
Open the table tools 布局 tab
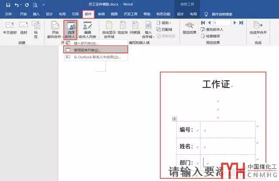coord(193,14)
